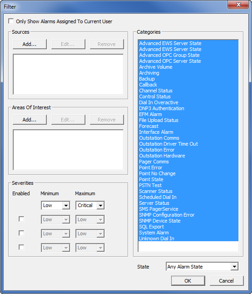Tick the first severity range Enabled checkbox
The image size is (252, 294).
(21, 219)
